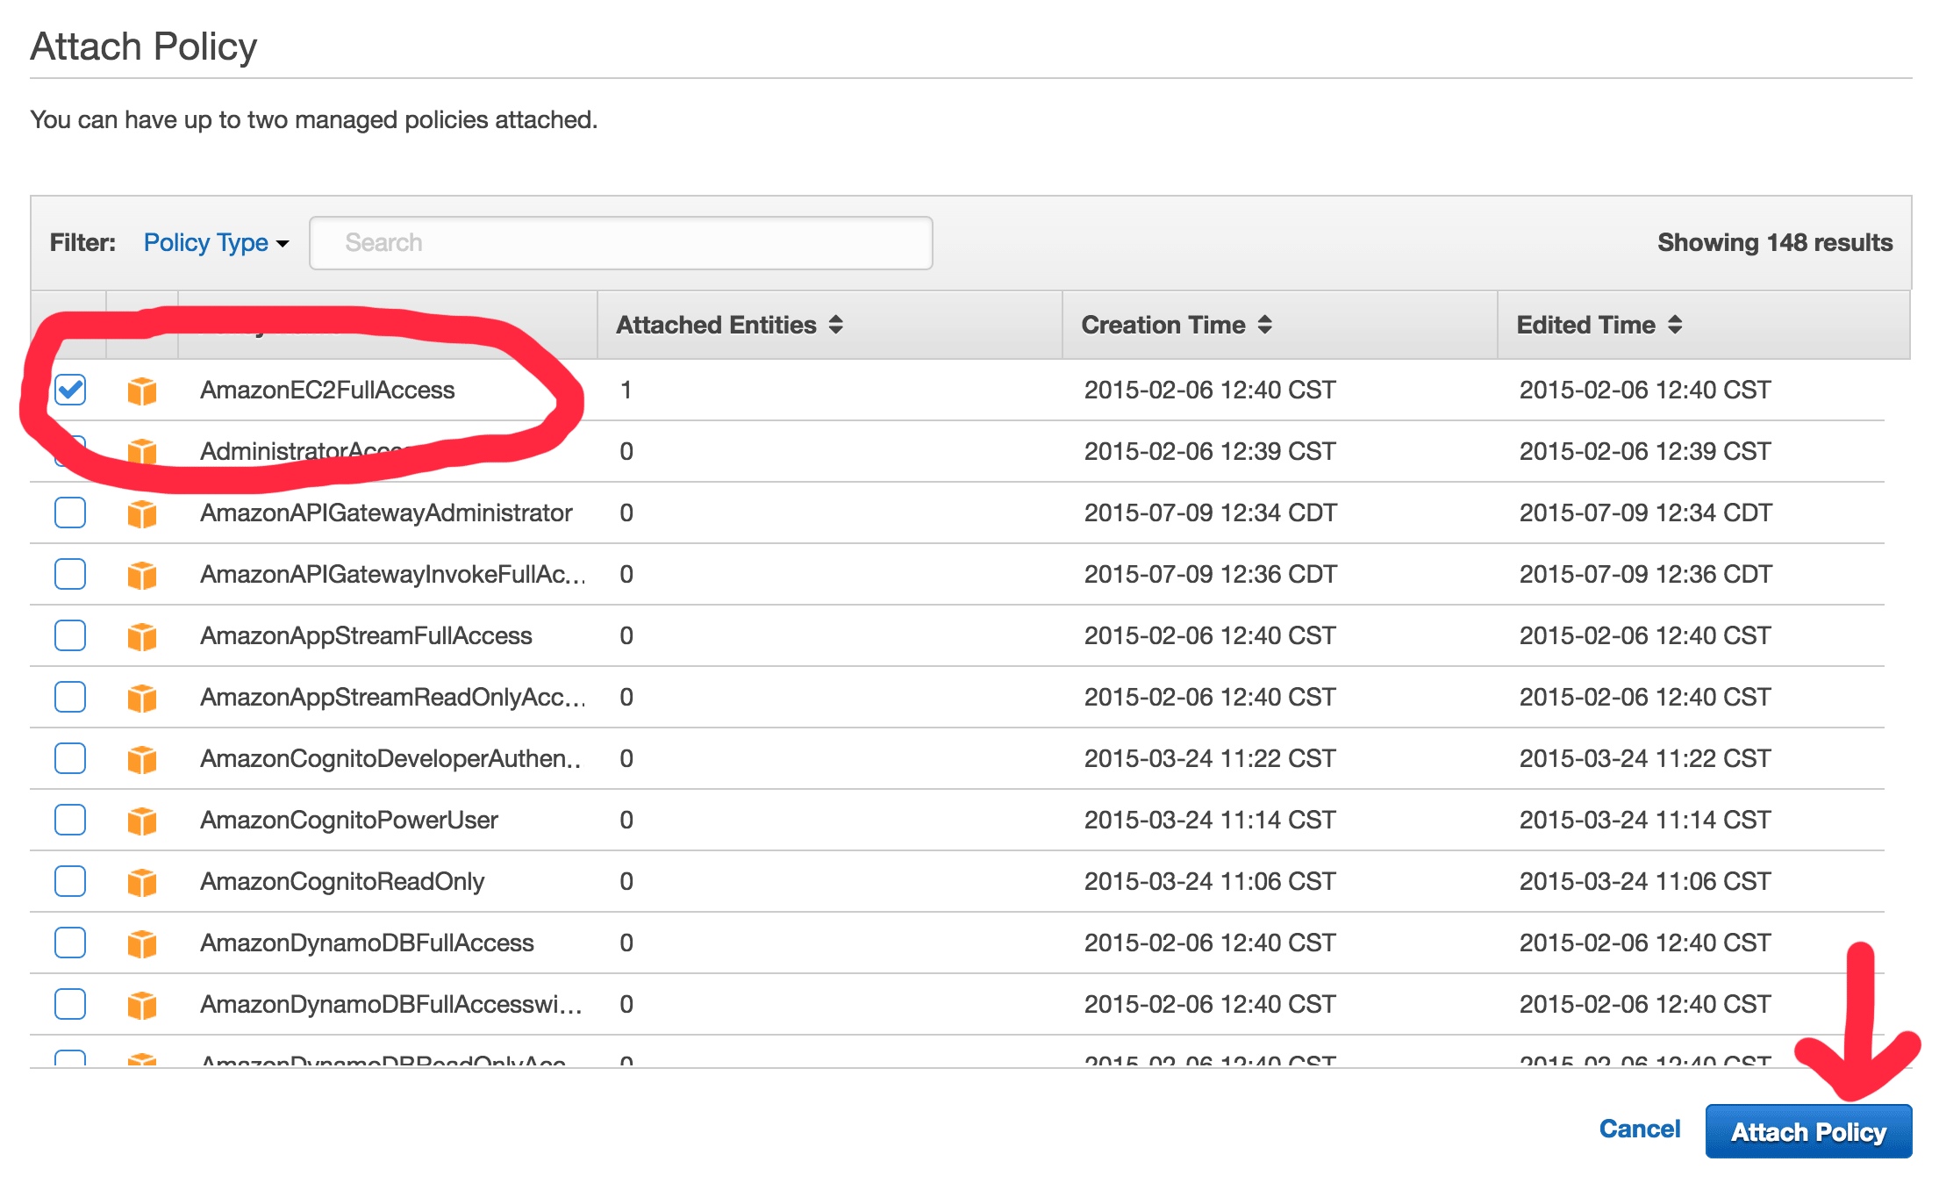Image resolution: width=1939 pixels, height=1183 pixels.
Task: Check the AmazonCognitoPowerUser checkbox
Action: [x=70, y=820]
